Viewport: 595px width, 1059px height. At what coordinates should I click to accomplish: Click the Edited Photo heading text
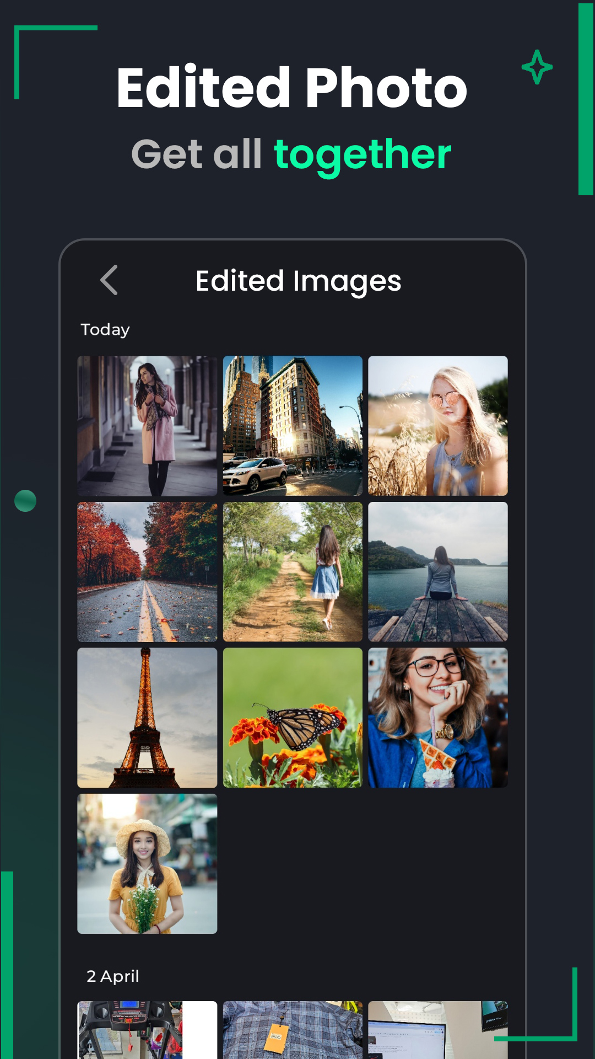point(291,88)
